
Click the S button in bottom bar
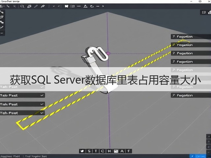(89, 151)
